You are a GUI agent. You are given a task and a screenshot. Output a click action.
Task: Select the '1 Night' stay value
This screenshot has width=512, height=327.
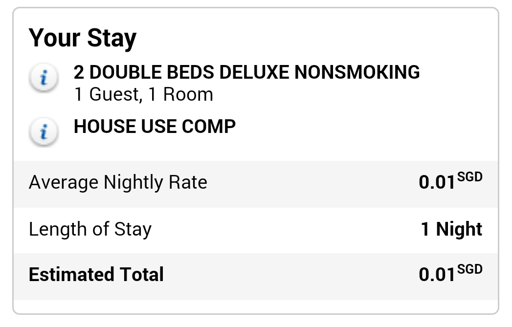click(x=451, y=229)
